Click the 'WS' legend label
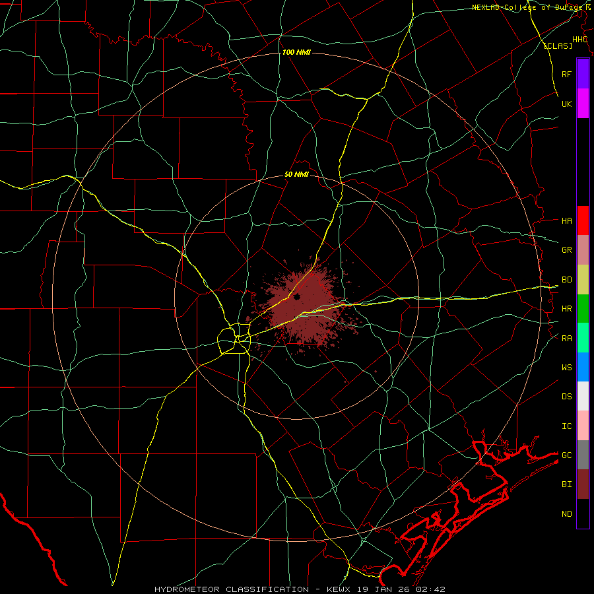594x594 pixels. click(566, 367)
